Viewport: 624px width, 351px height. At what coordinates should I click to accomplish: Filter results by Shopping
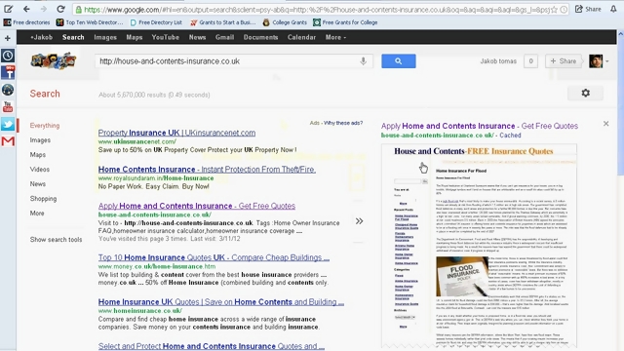[x=43, y=199]
